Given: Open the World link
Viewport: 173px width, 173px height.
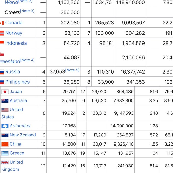Looking at the screenshot, I should tap(11, 2).
